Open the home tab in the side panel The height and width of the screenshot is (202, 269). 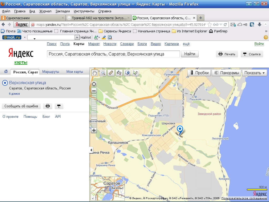[6, 72]
